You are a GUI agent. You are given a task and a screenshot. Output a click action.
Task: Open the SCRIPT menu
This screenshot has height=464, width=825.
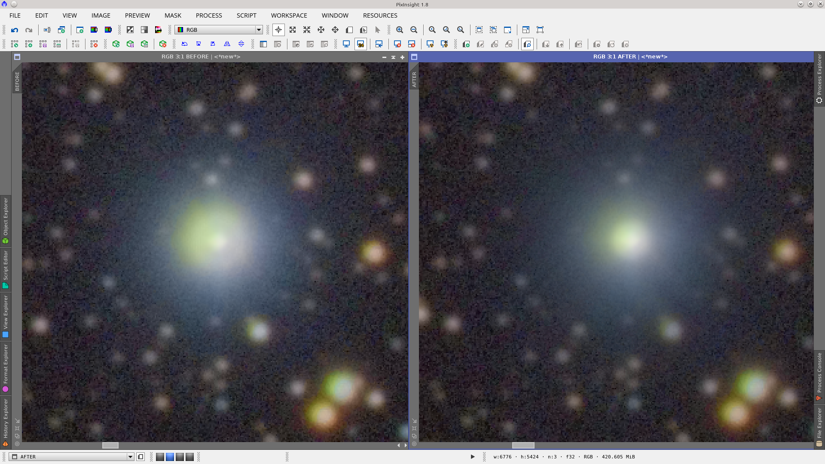click(246, 15)
